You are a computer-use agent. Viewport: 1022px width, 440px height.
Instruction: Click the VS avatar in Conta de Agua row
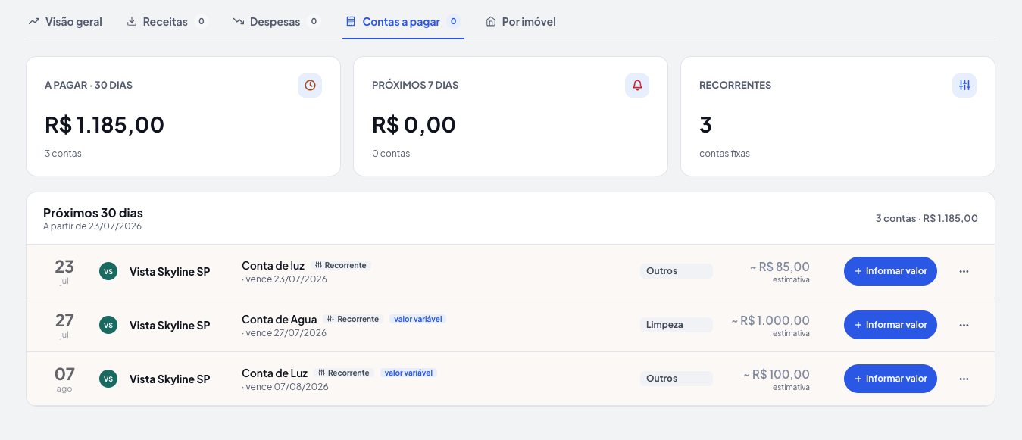pos(108,325)
